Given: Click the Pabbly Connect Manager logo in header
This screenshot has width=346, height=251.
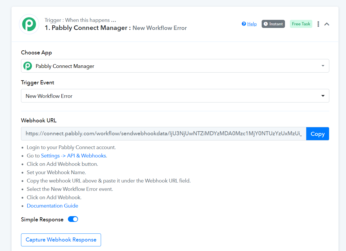Looking at the screenshot, I should (29, 24).
